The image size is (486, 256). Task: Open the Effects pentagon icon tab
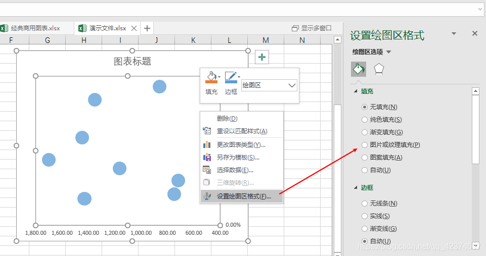[x=379, y=69]
